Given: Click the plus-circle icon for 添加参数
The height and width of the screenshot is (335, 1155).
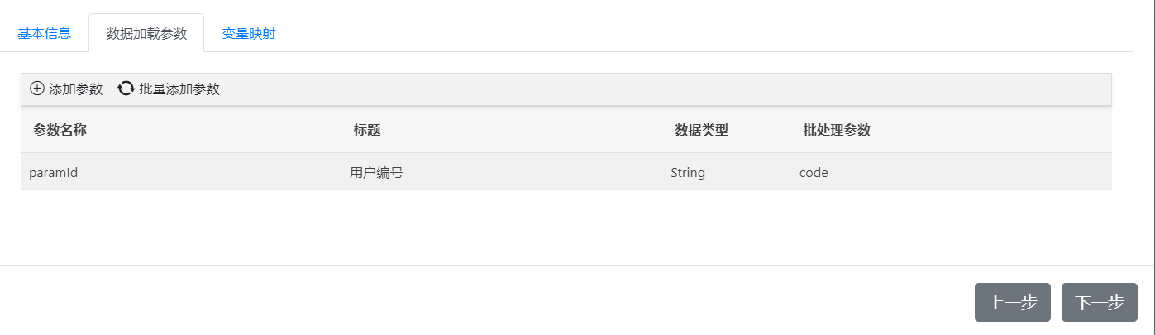Looking at the screenshot, I should tap(37, 89).
